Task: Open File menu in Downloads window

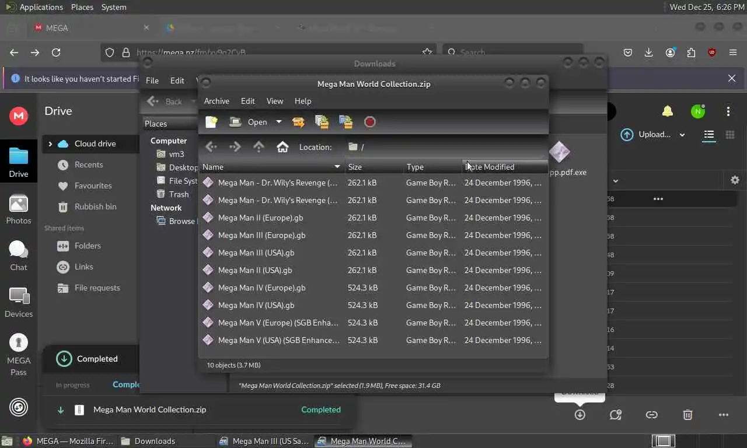Action: pos(152,80)
